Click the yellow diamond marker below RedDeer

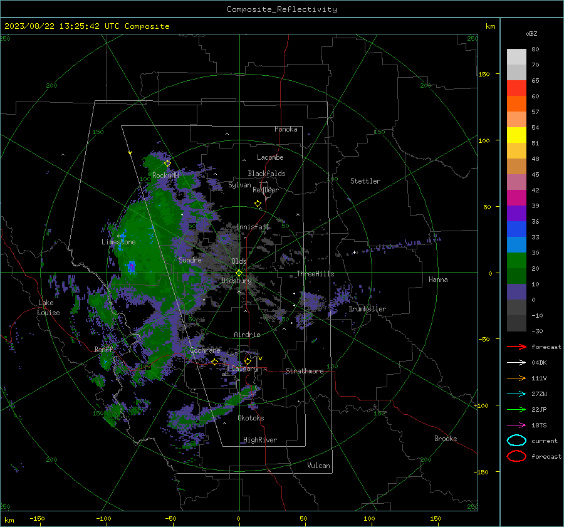pyautogui.click(x=258, y=204)
